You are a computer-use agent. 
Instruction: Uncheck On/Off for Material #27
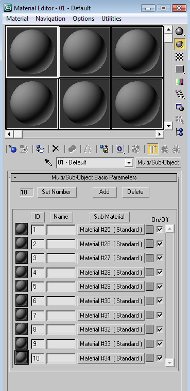(x=160, y=258)
